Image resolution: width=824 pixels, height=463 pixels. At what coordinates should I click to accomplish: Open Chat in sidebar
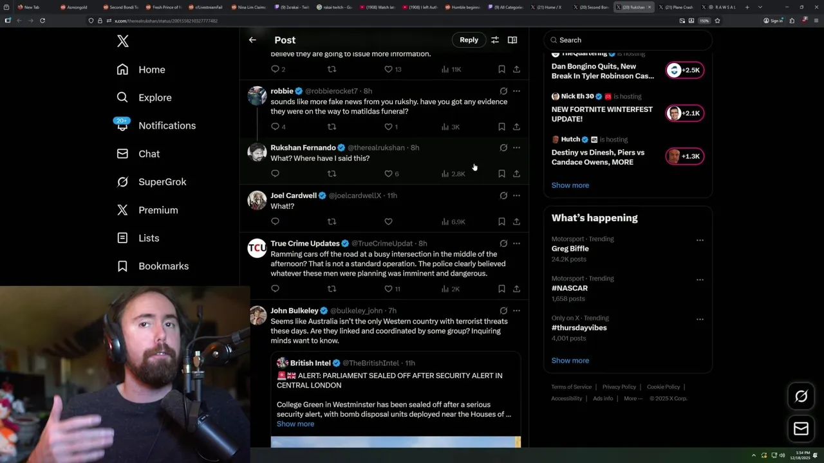point(138,154)
